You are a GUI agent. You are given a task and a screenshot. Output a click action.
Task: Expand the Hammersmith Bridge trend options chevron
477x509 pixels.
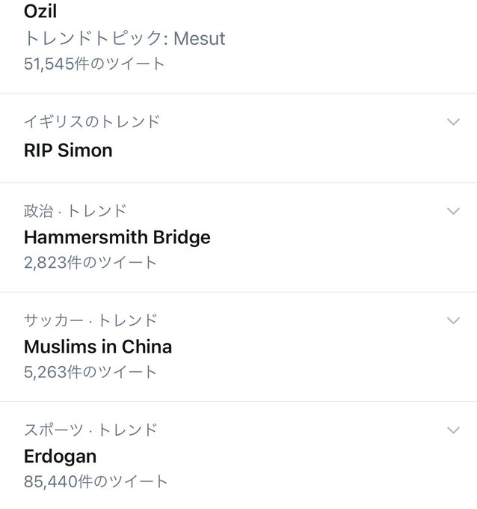453,211
